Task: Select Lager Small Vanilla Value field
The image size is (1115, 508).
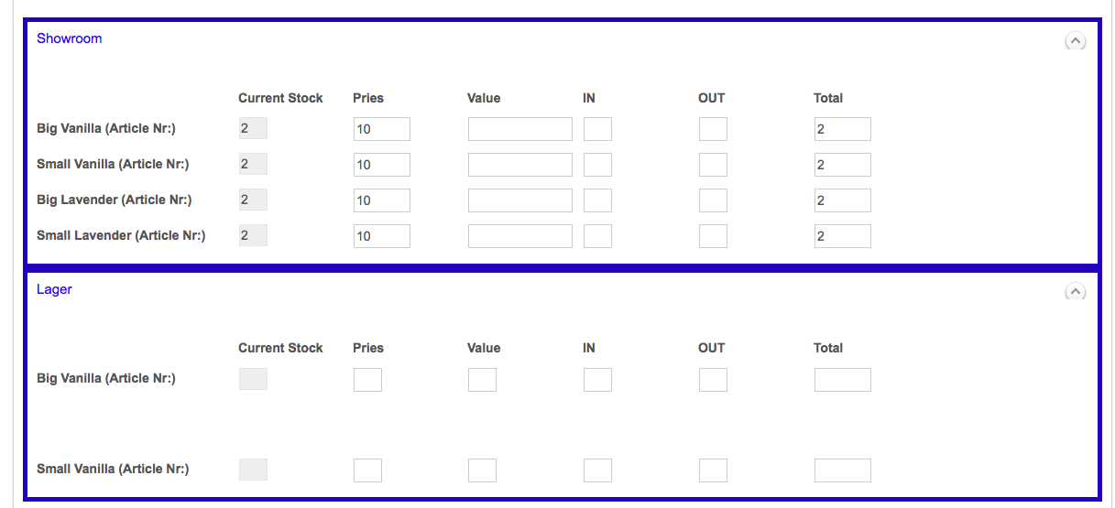Action: [x=482, y=470]
